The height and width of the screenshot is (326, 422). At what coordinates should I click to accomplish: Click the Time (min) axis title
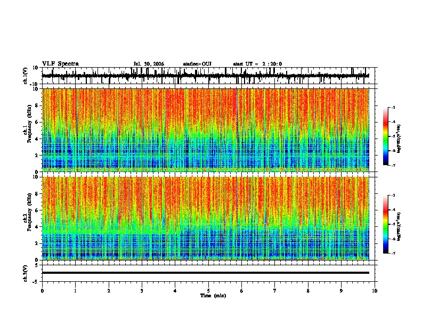[213, 296]
